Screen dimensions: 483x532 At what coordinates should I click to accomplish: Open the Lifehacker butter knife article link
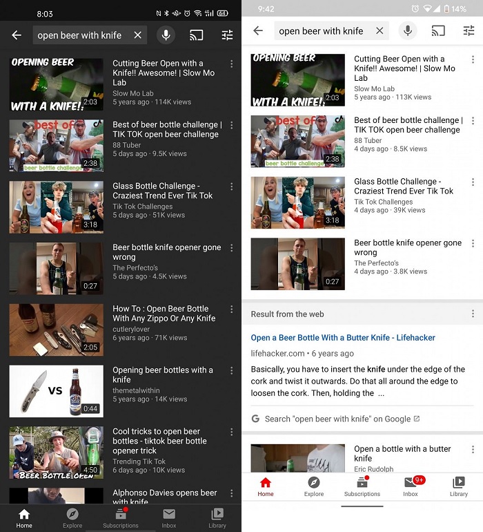[343, 338]
